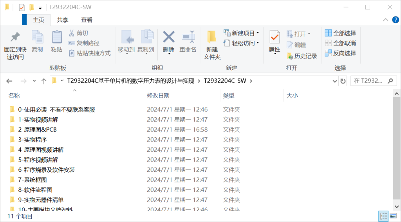
Task: Click the T2932204C-SW breadcrumb segment
Action: tap(225, 81)
